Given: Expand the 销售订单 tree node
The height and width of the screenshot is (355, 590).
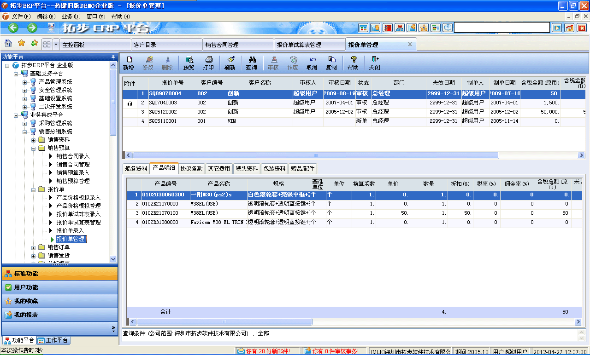Looking at the screenshot, I should 33,247.
